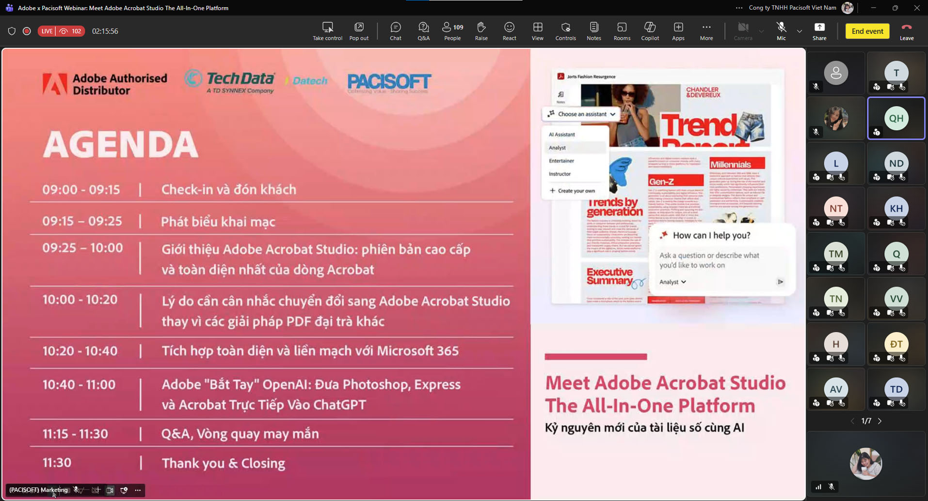
Task: Select the QH participant tile
Action: pyautogui.click(x=896, y=119)
